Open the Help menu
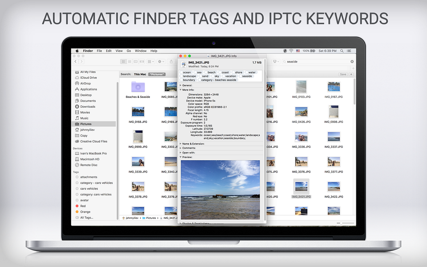 click(x=154, y=51)
